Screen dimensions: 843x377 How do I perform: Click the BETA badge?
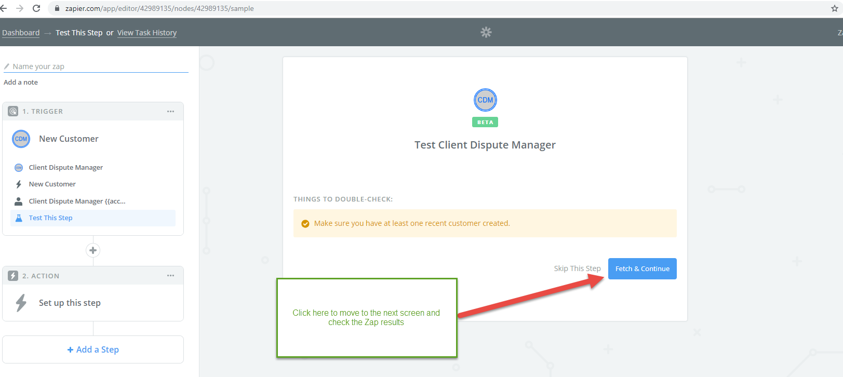[485, 122]
